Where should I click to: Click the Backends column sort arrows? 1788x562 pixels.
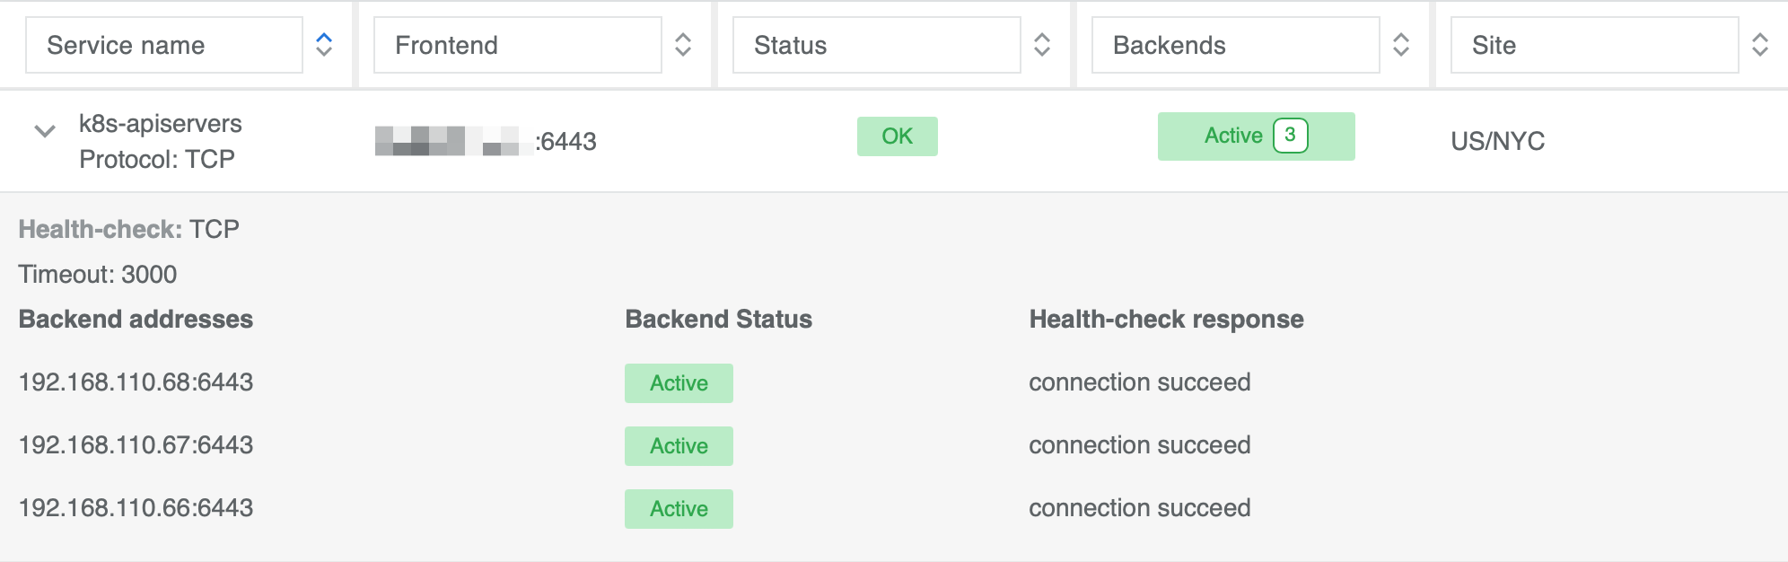pos(1401,45)
